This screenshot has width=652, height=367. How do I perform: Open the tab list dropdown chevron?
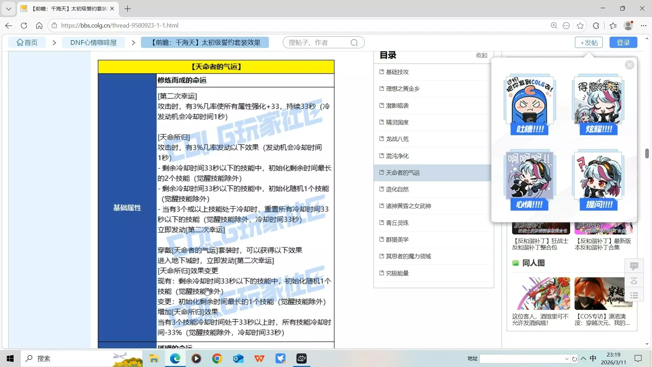(x=8, y=8)
